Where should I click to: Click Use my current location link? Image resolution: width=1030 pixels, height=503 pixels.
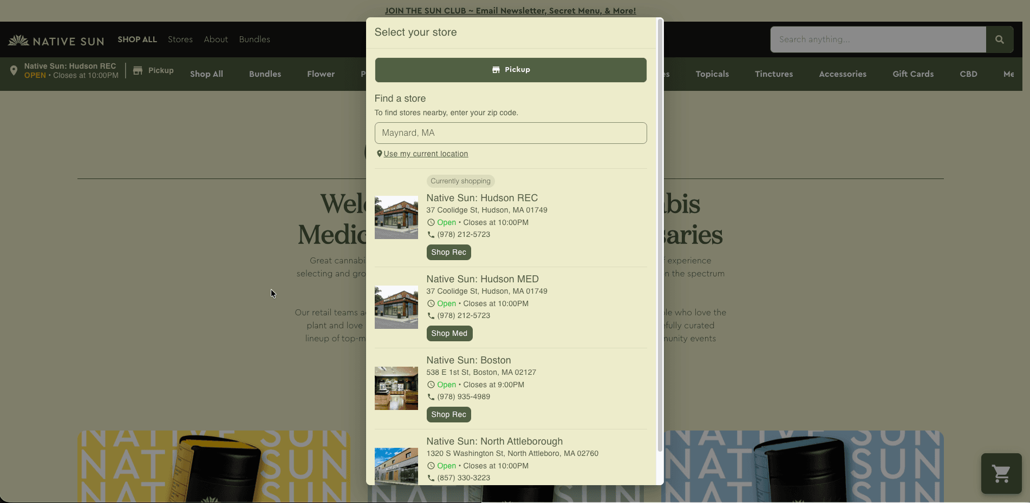click(x=426, y=154)
